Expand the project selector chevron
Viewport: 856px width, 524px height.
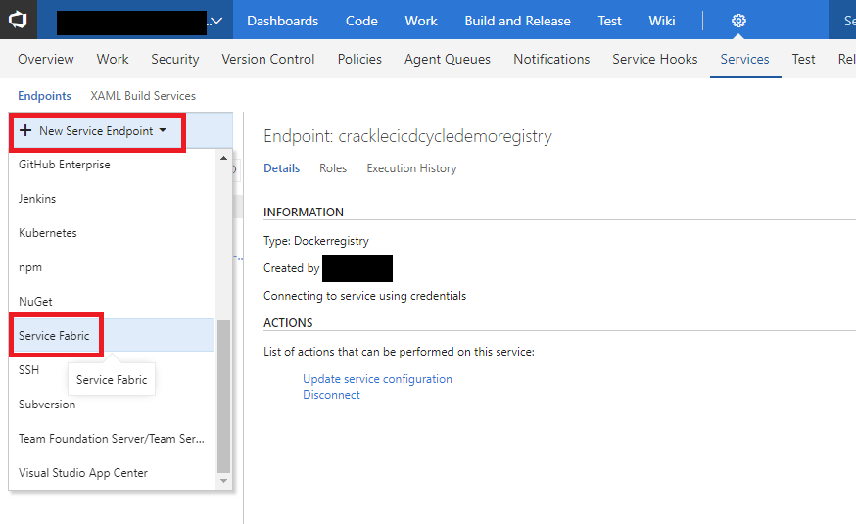[216, 21]
